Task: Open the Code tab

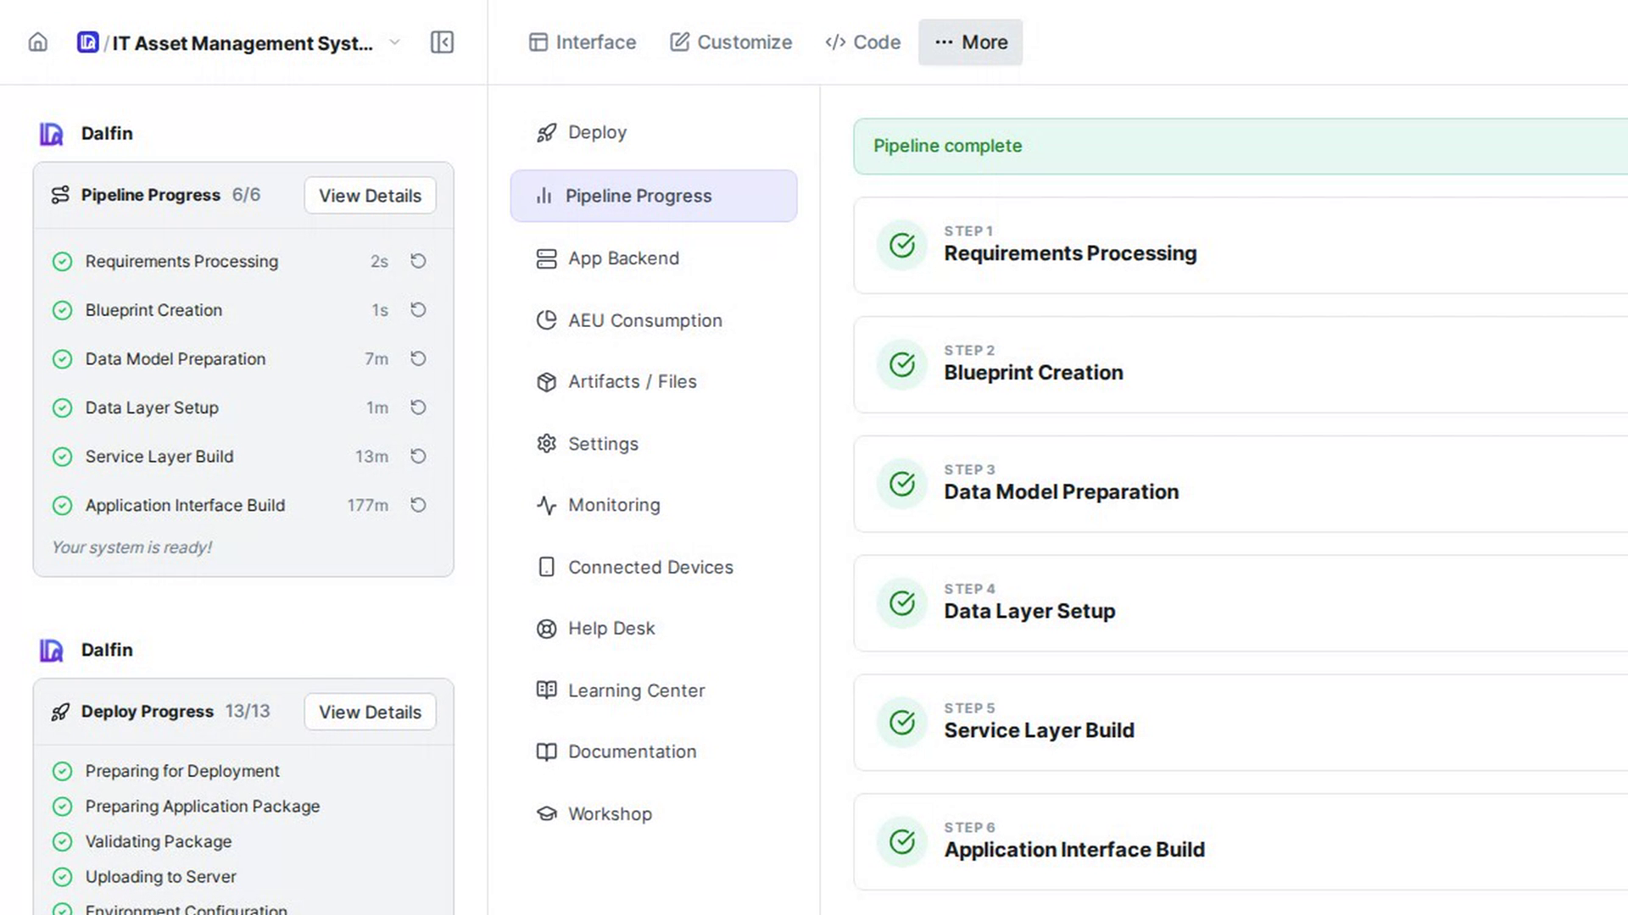Action: (862, 42)
